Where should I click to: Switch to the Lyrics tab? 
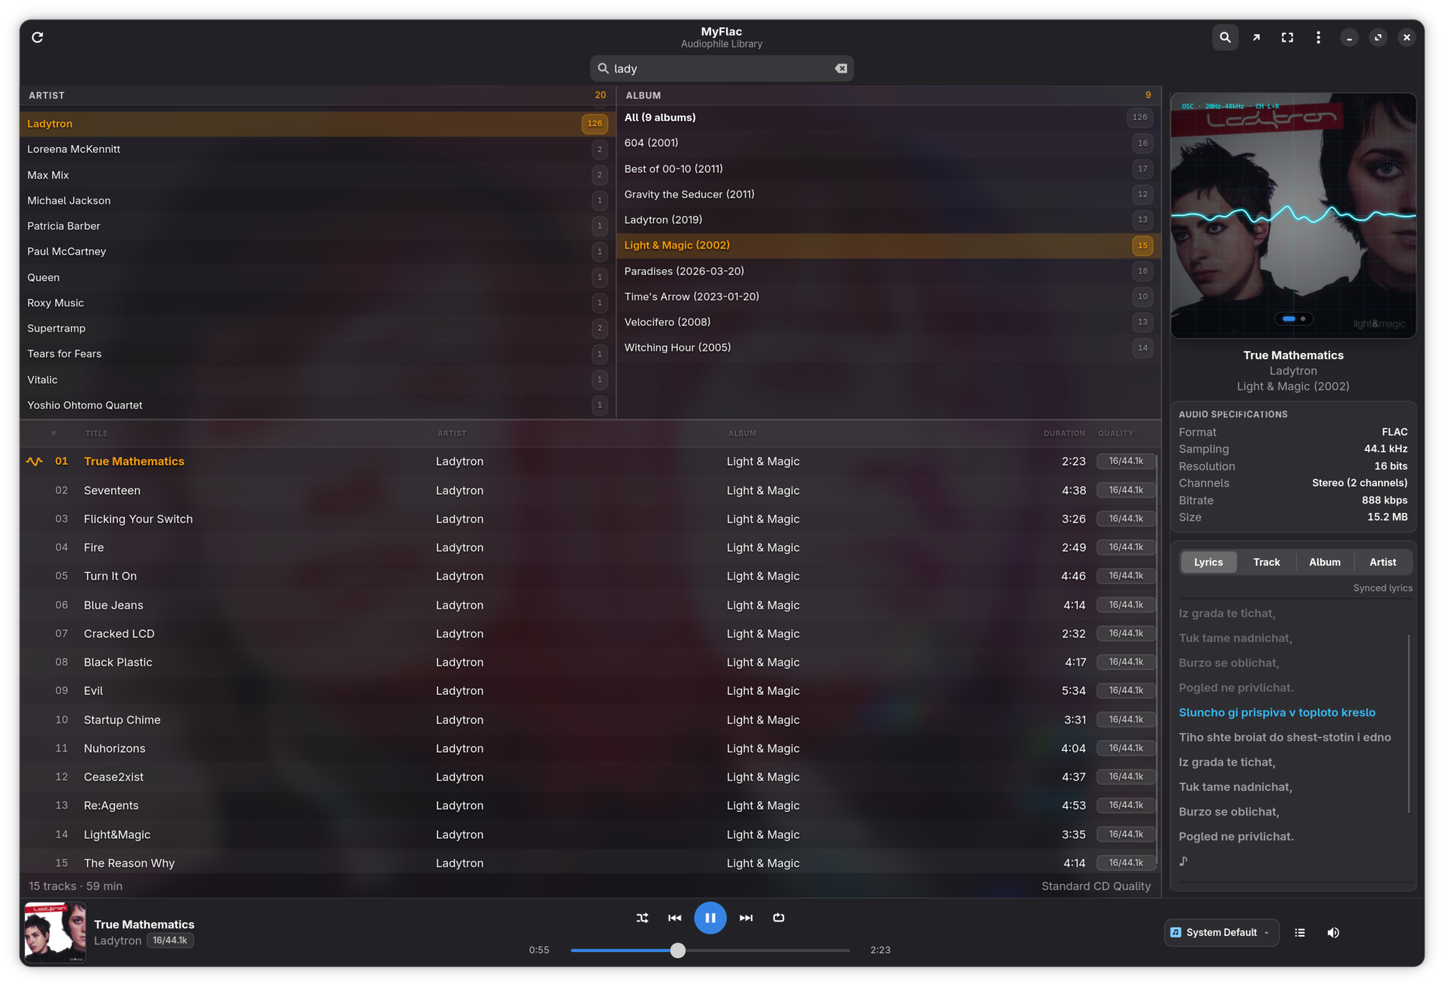click(x=1208, y=562)
